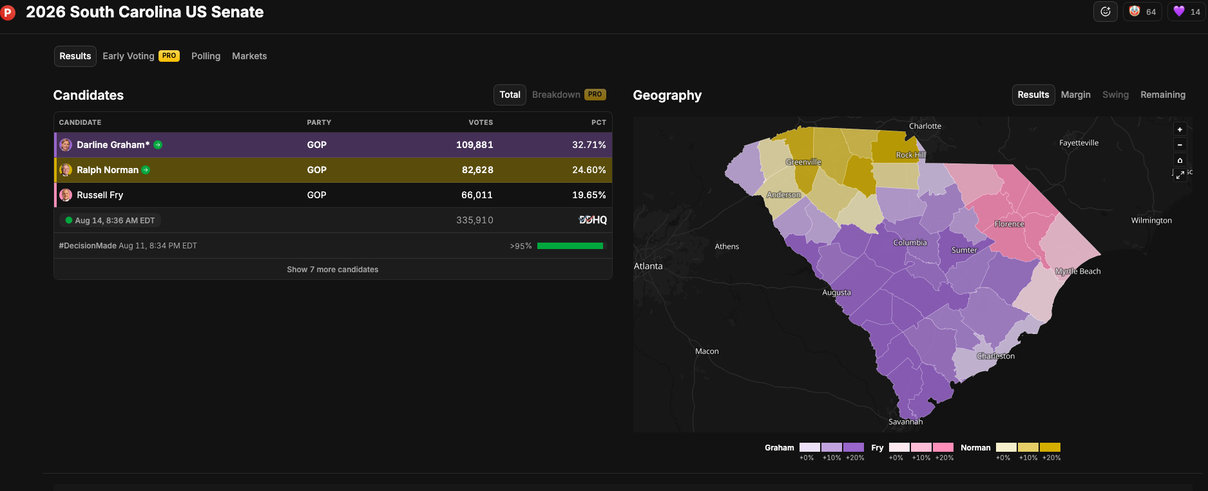Zoom in on the map with plus icon
This screenshot has height=491, width=1208.
tap(1180, 129)
